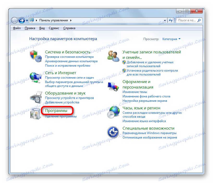Click the Refresh button beside address bar
Screen dimensions: 213x183
171,21
